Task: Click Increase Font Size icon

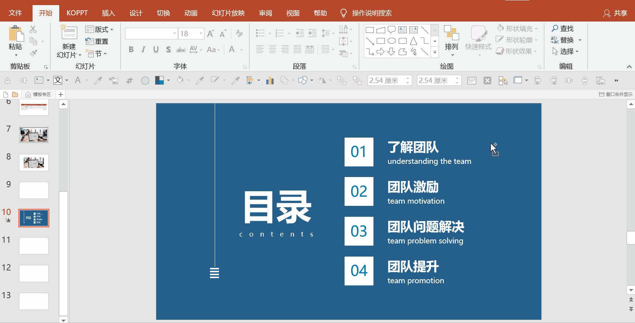Action: (x=210, y=34)
